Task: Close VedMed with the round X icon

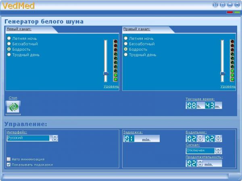Action: tap(237, 4)
